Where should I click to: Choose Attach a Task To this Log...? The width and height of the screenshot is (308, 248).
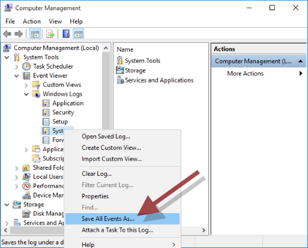point(122,230)
